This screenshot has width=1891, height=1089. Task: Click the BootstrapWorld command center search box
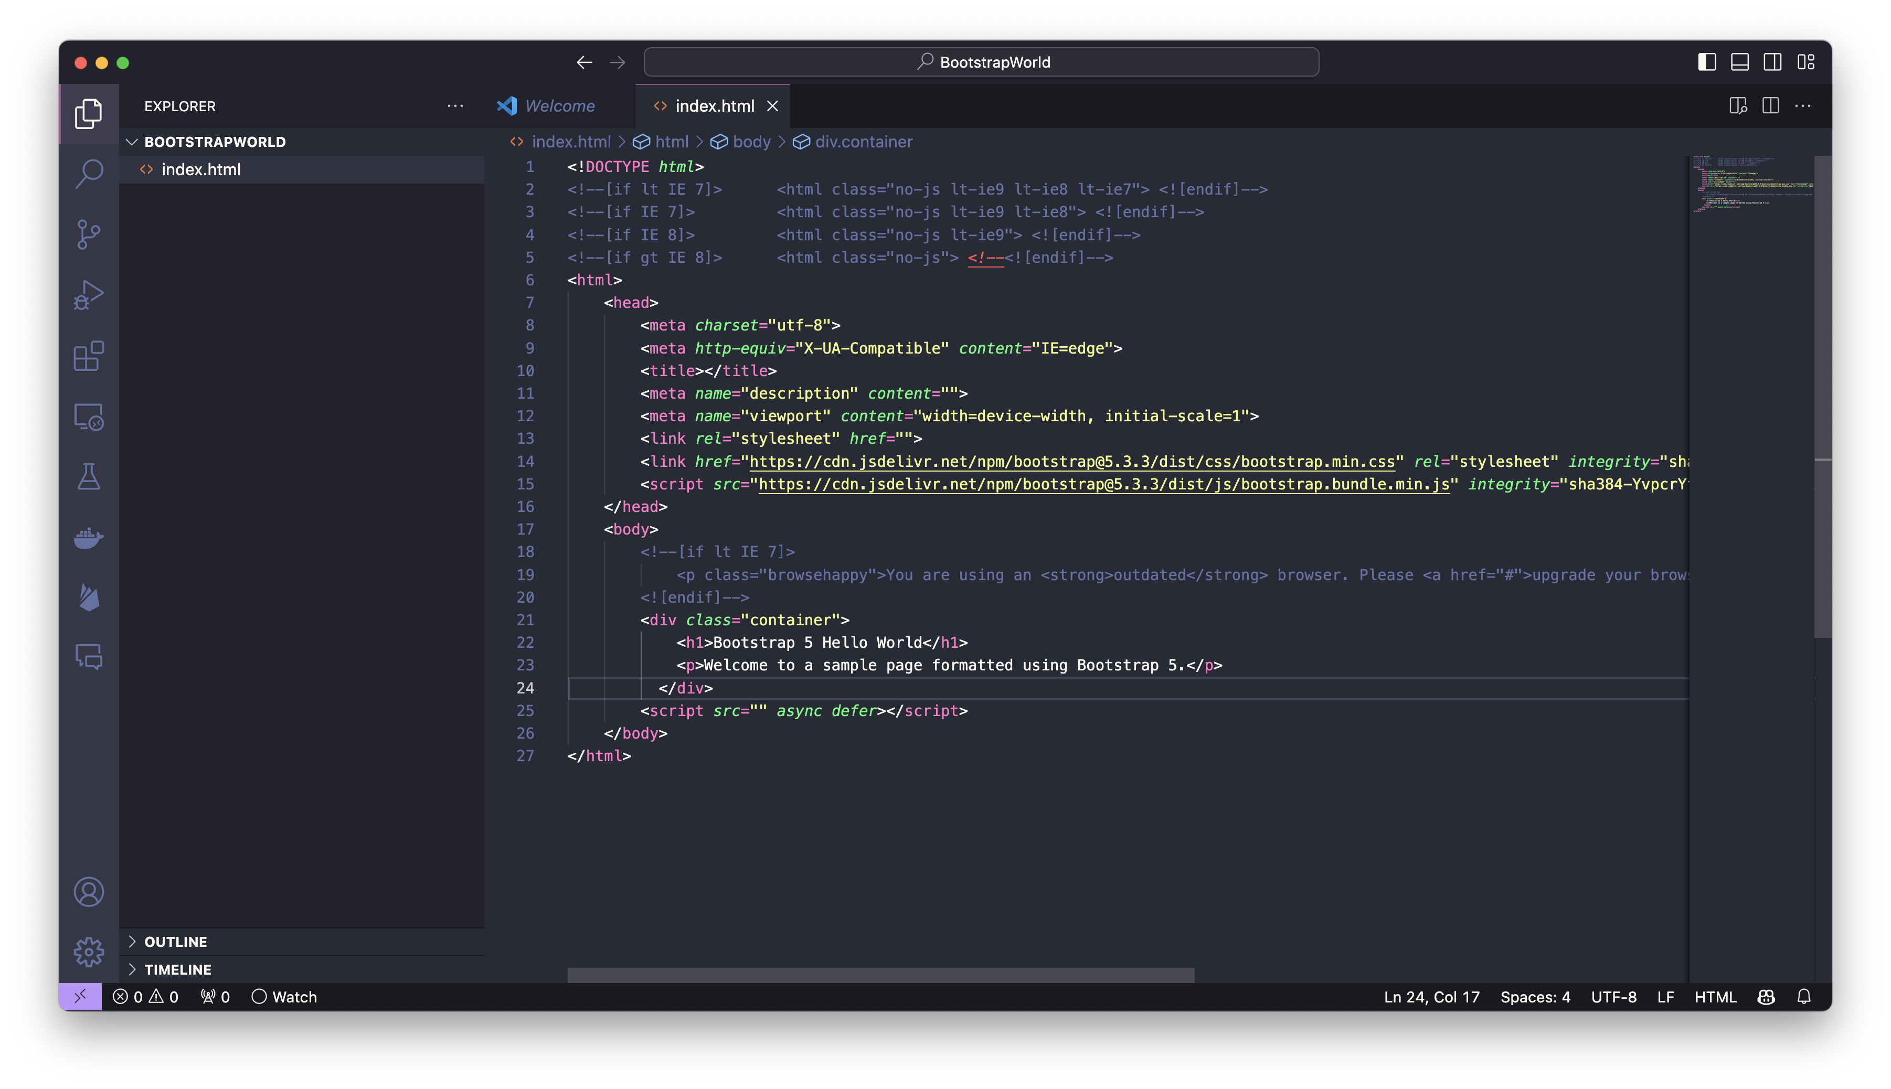click(x=981, y=62)
